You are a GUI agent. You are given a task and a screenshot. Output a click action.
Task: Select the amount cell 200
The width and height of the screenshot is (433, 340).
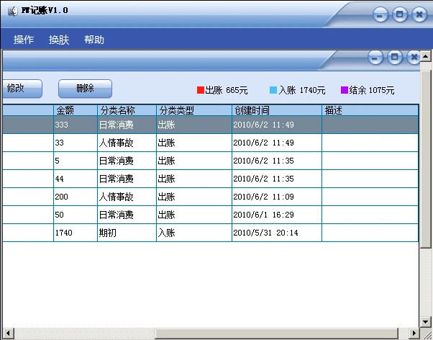point(76,197)
